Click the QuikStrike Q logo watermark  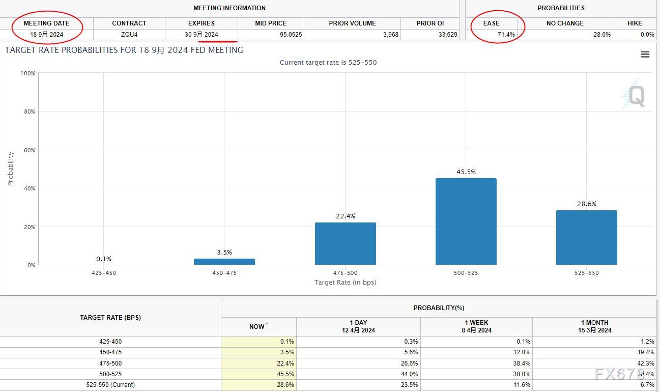633,95
